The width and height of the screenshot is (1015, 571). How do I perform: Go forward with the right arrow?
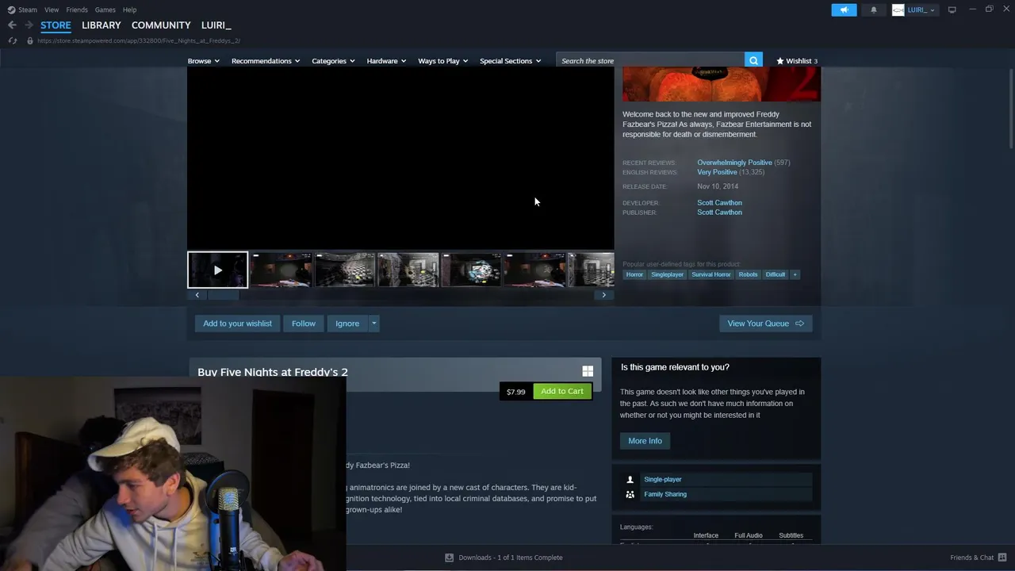(x=29, y=25)
